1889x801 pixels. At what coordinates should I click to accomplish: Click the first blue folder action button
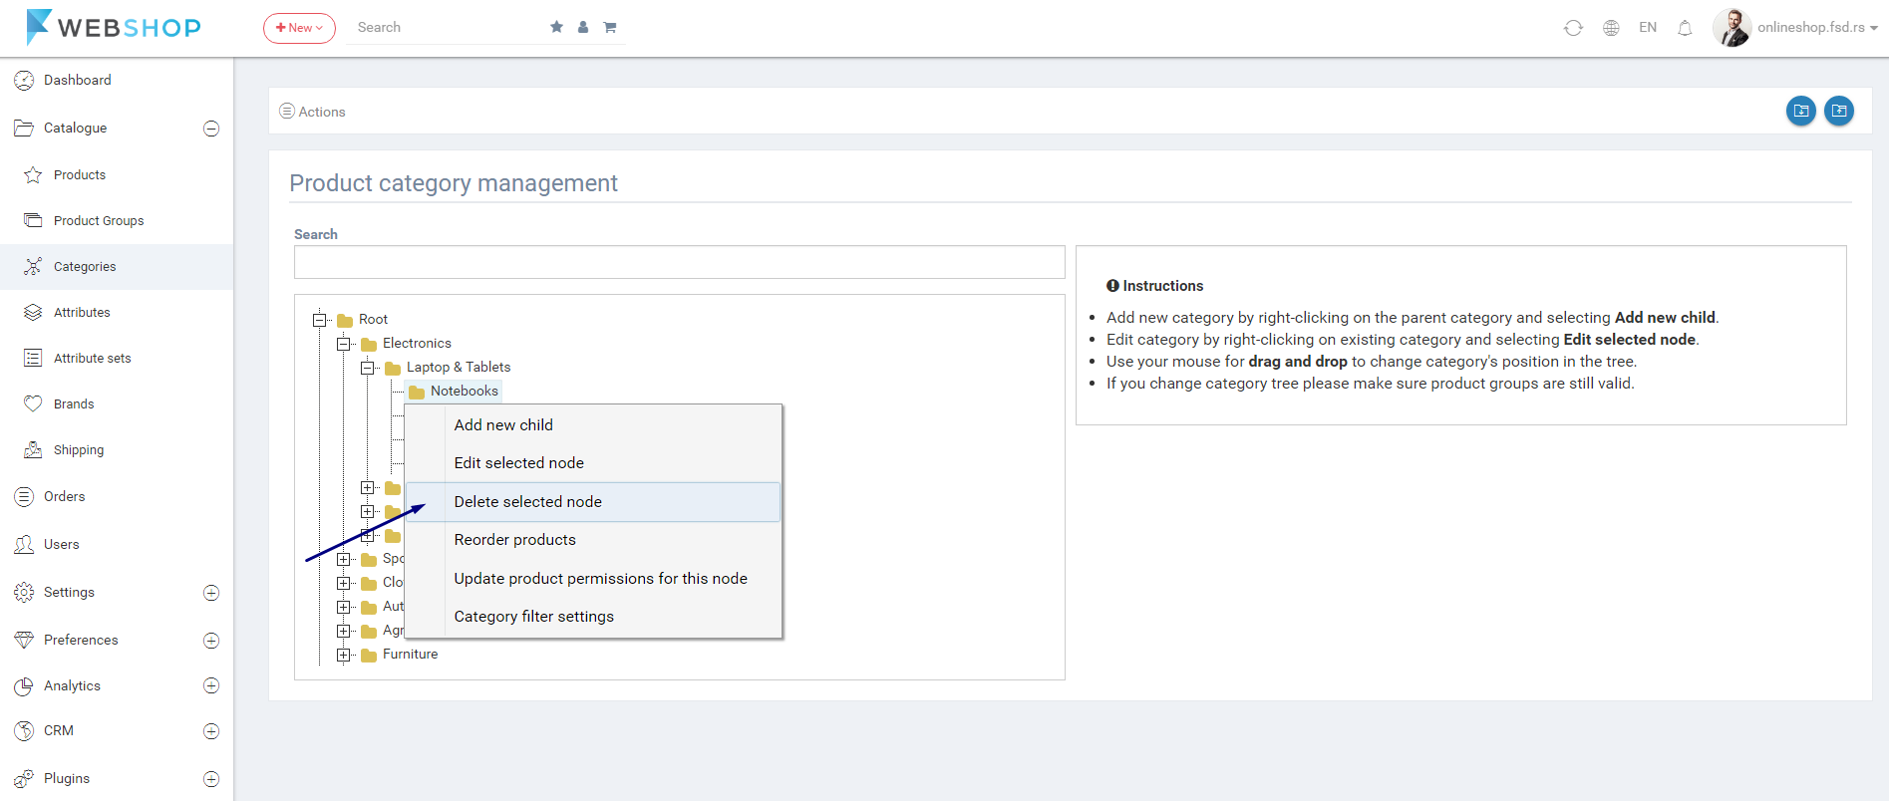1801,111
